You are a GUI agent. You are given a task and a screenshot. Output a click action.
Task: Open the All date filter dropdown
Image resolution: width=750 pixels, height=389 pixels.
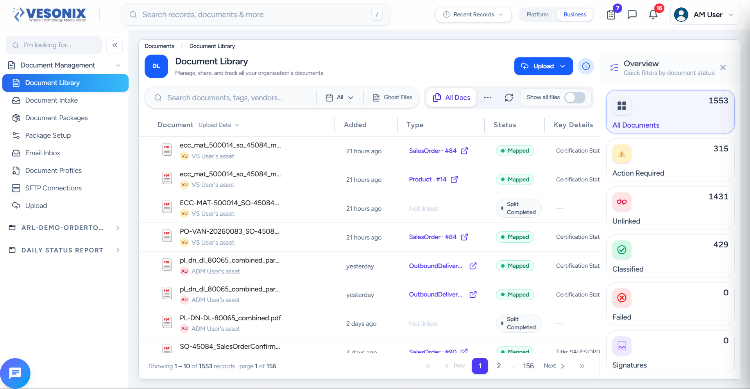[340, 98]
